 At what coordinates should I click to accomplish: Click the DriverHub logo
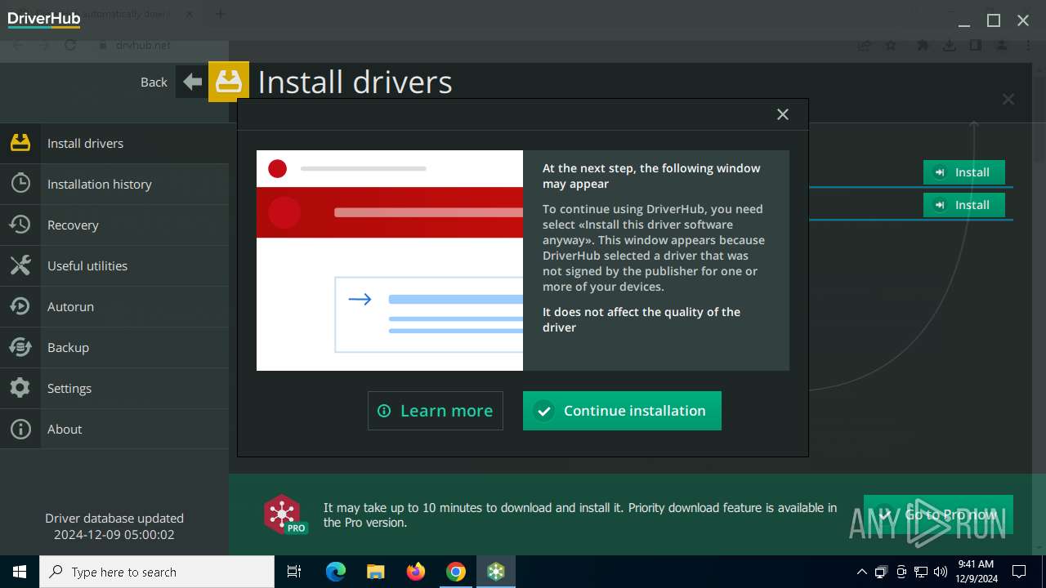tap(44, 19)
